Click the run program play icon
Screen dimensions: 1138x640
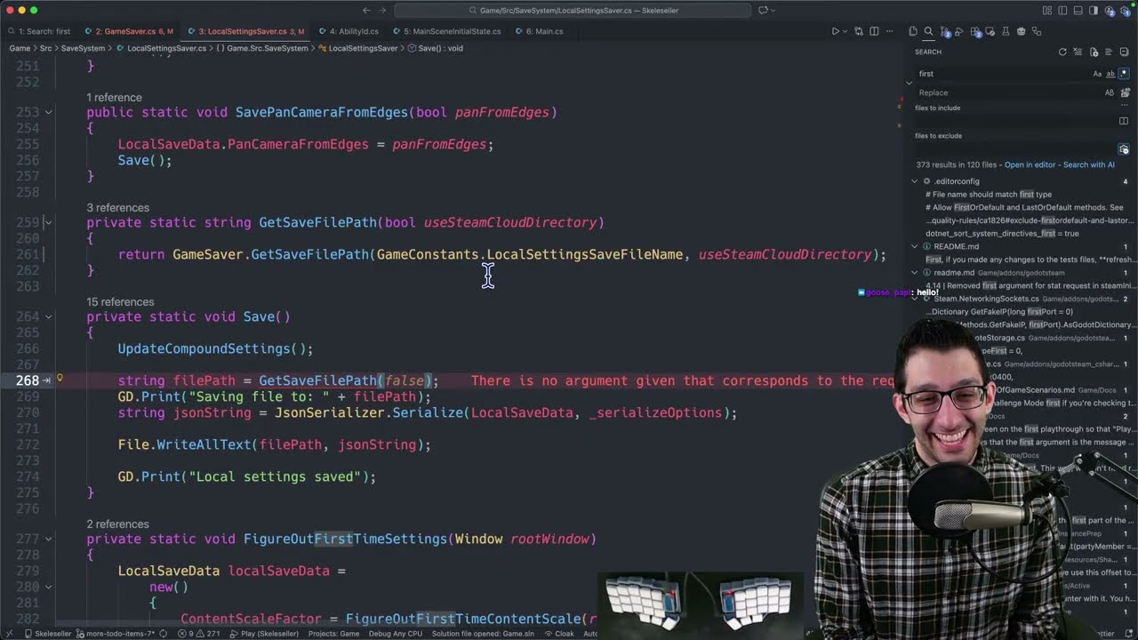point(836,31)
